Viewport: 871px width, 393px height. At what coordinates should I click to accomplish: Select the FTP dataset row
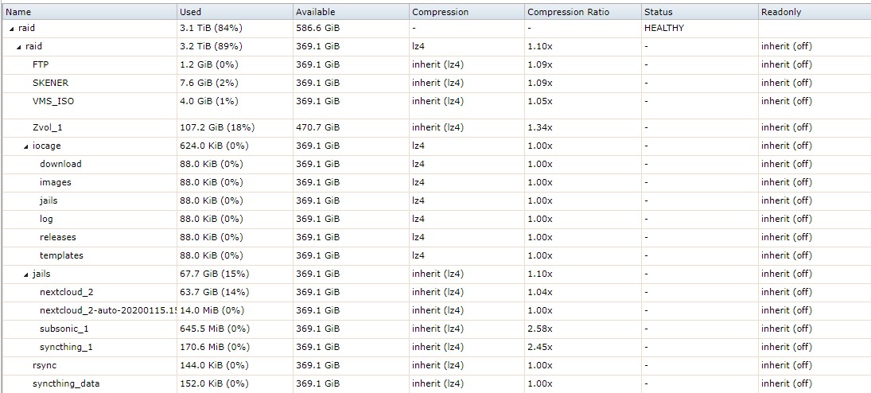[437, 64]
